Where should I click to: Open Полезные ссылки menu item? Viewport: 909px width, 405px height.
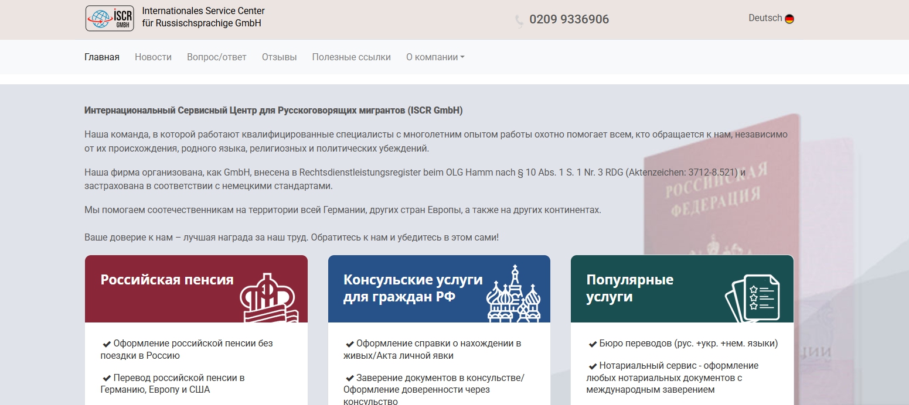click(352, 57)
